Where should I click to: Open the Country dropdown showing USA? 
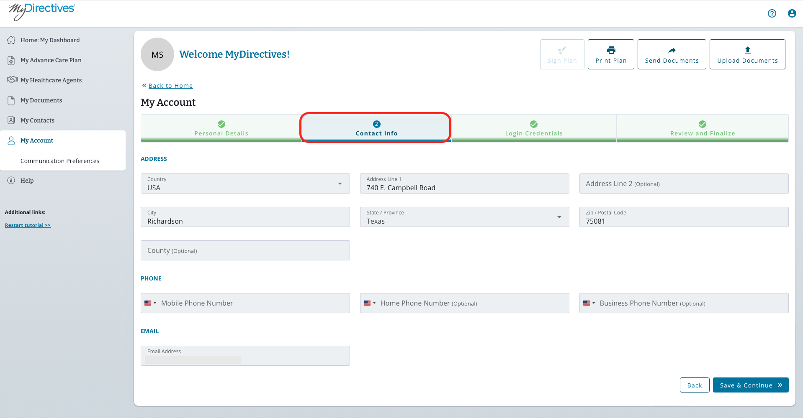point(245,184)
